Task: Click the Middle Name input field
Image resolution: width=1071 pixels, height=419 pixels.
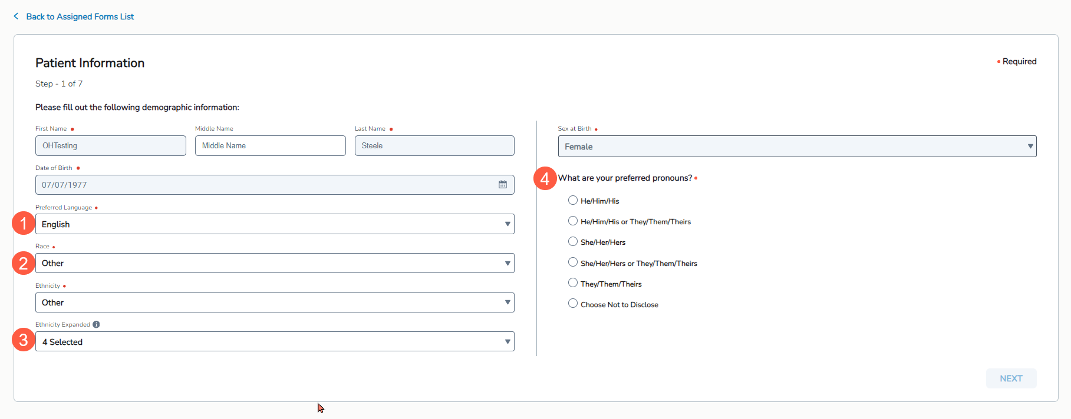Action: pos(270,146)
